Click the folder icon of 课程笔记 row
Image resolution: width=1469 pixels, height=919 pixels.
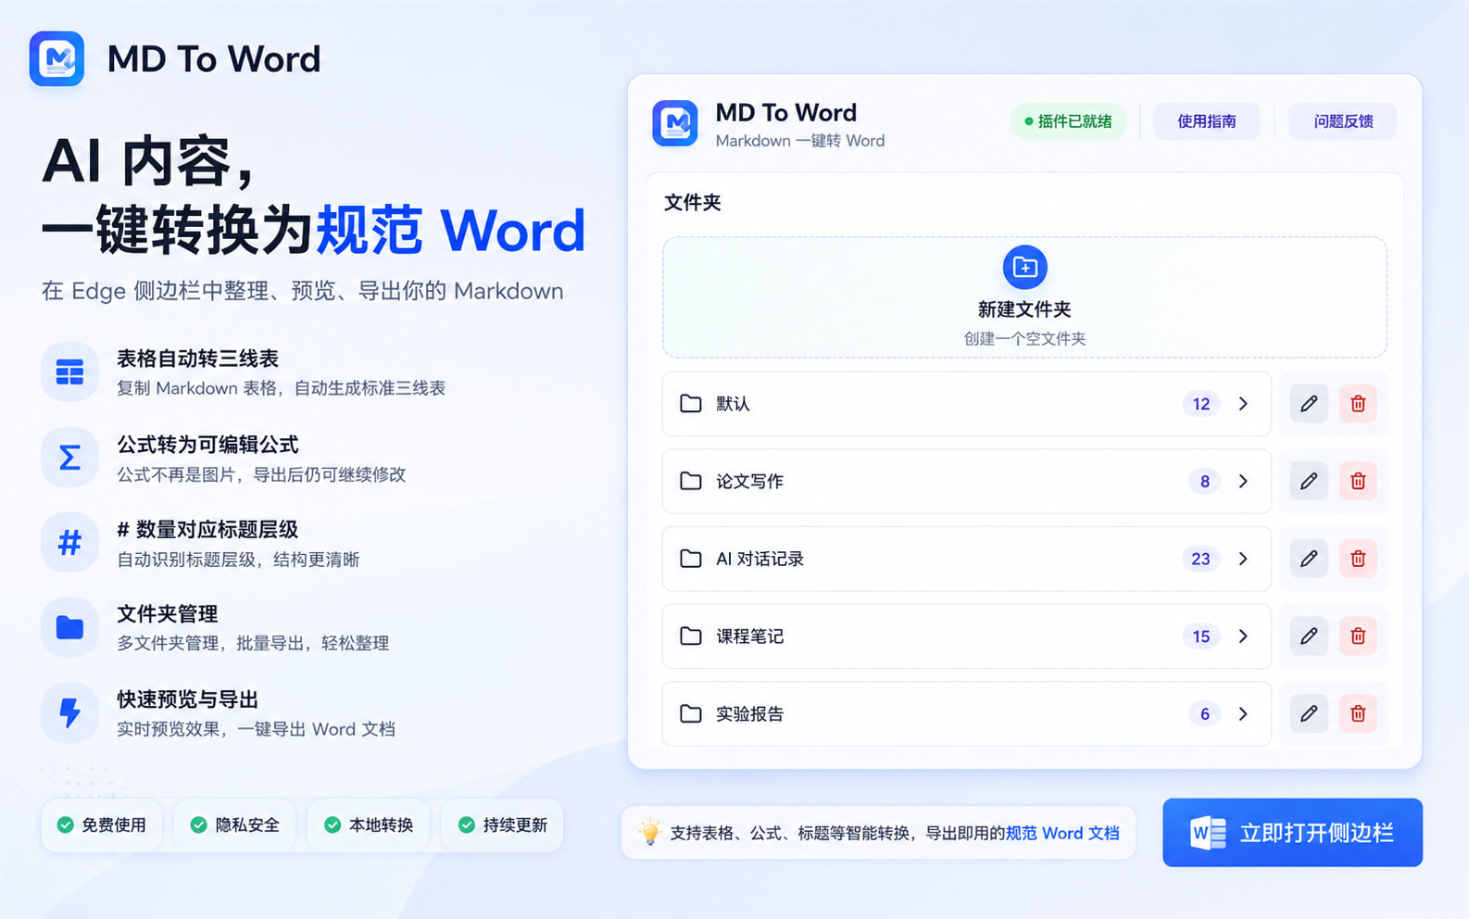(x=691, y=636)
